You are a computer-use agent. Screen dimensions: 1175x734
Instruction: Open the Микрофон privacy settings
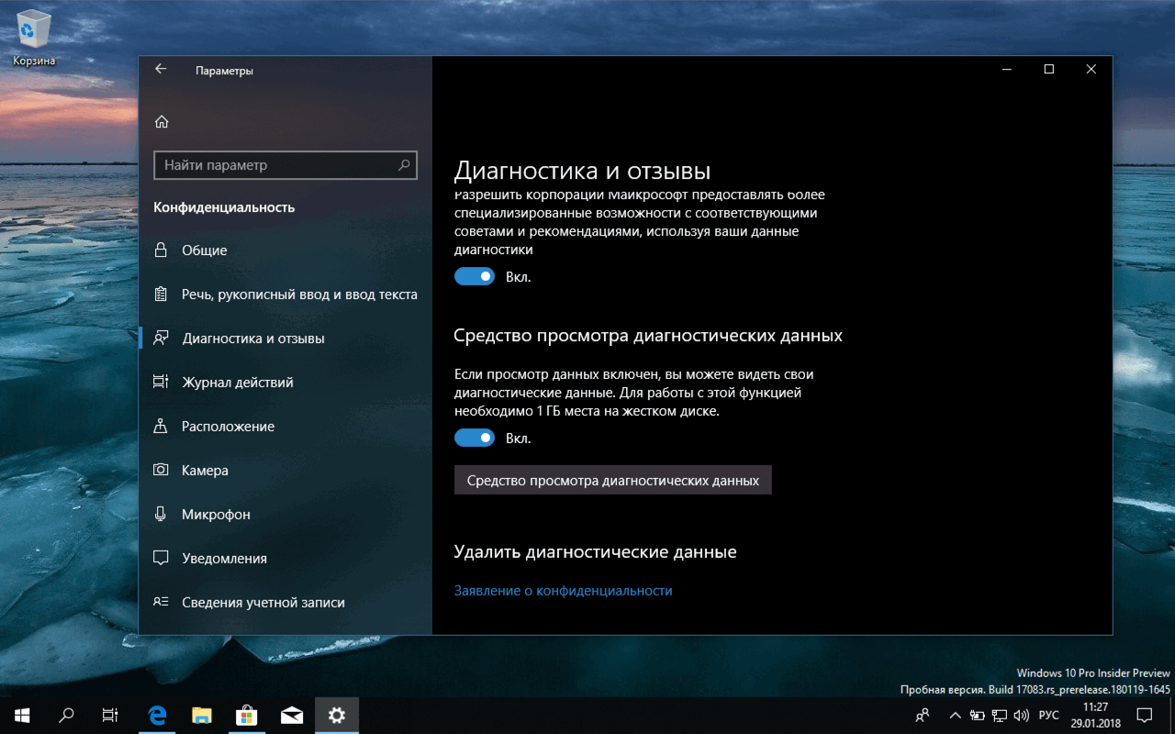(285, 515)
